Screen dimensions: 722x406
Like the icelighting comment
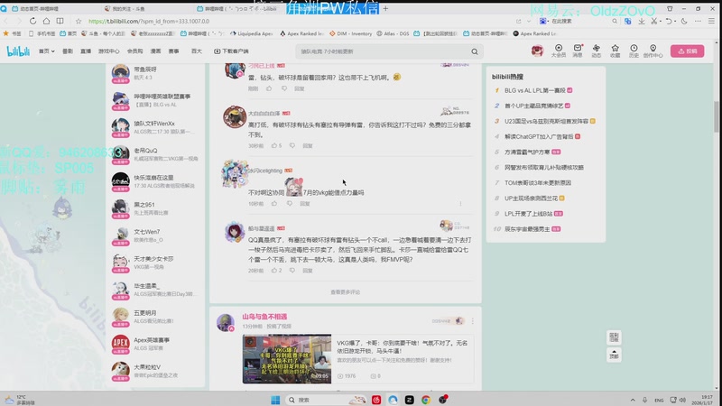pos(274,204)
